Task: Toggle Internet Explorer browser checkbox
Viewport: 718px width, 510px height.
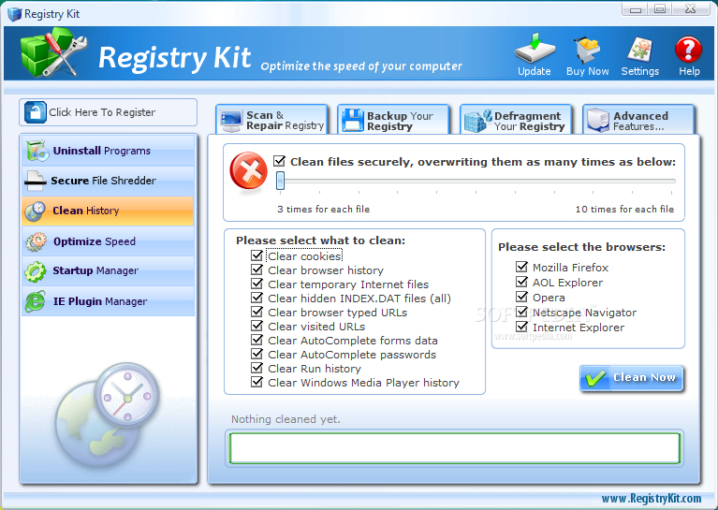Action: [x=521, y=327]
